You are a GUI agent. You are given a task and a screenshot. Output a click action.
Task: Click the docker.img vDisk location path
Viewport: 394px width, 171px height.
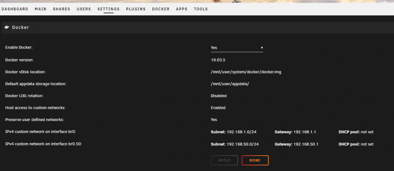(246, 72)
